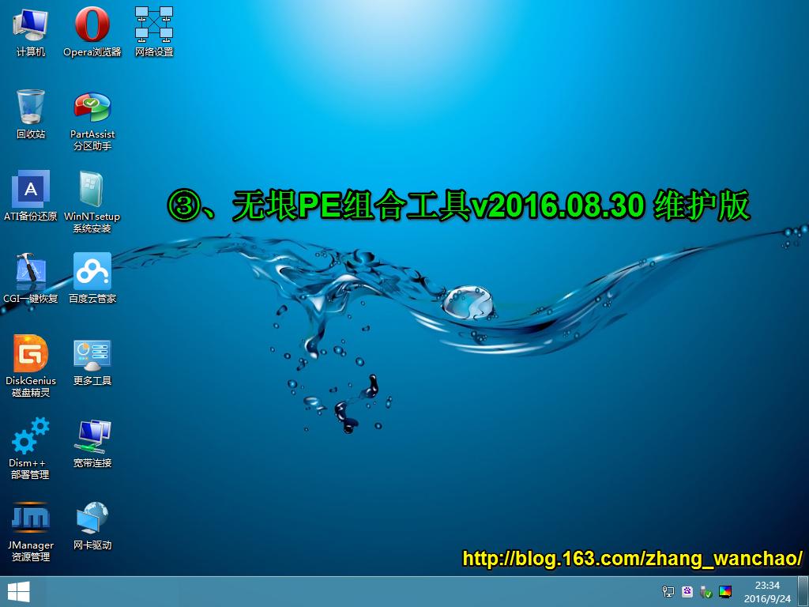Screen dimensions: 809x607
Task: Open the display settings tray icon
Action: 726,592
